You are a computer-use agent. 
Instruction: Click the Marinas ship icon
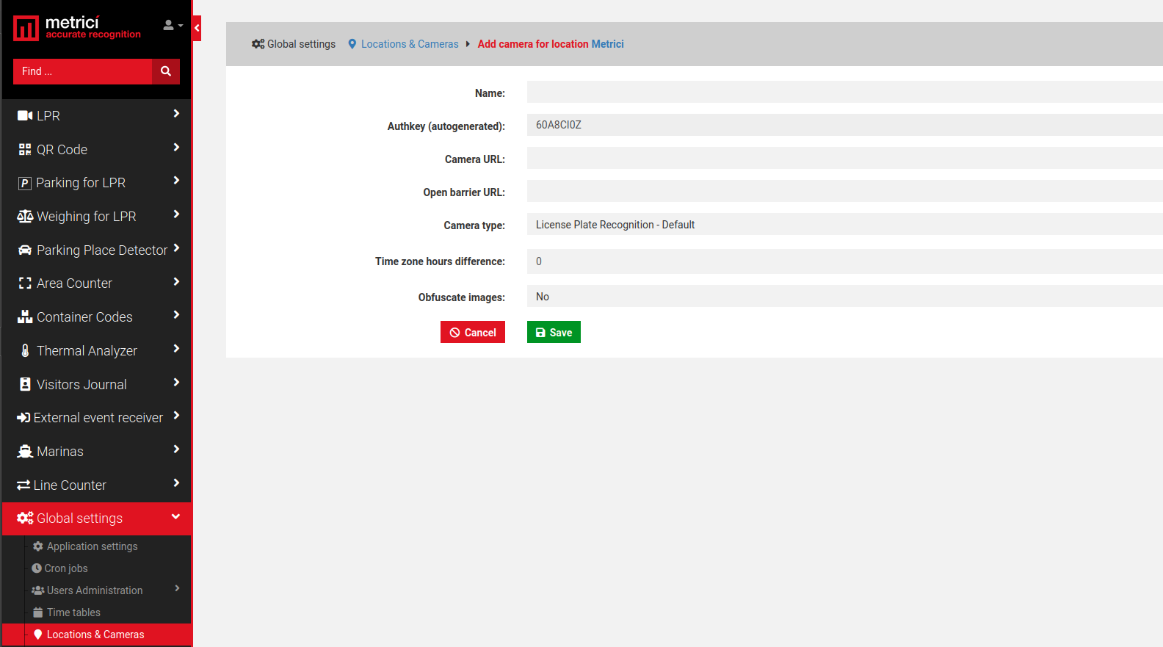point(25,452)
